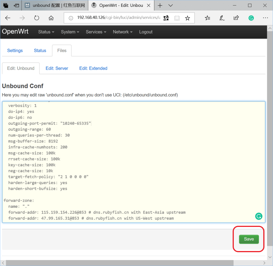
Task: Click the Grammarly extension icon on toolbar
Action: coord(251,18)
